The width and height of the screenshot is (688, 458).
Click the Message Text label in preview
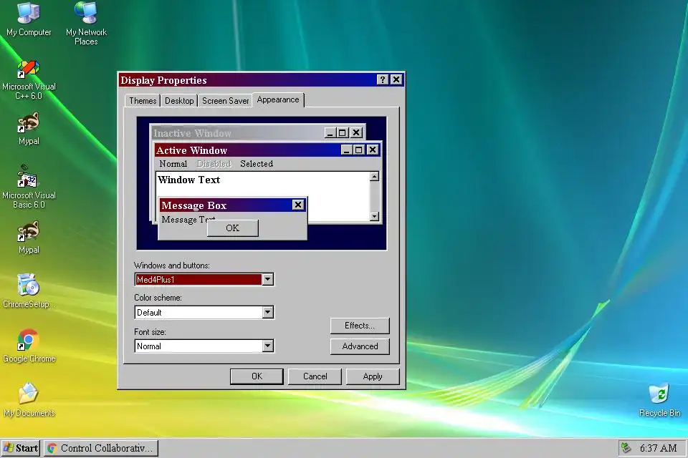[188, 220]
